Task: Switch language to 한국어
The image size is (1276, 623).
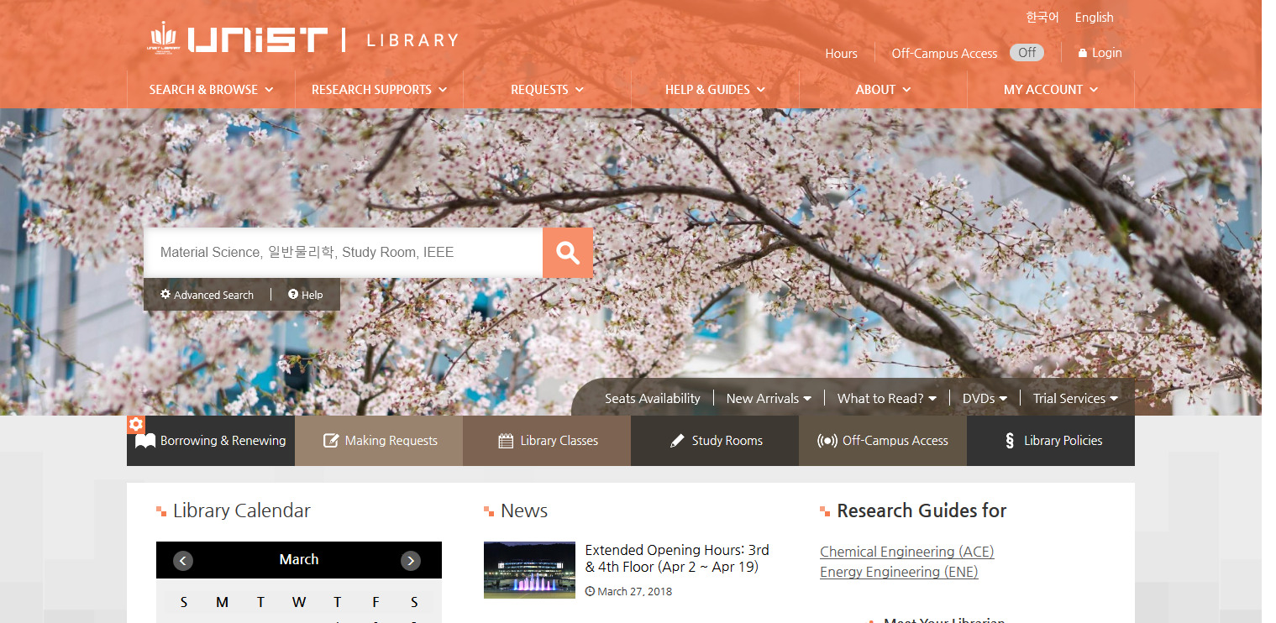Action: point(1042,17)
